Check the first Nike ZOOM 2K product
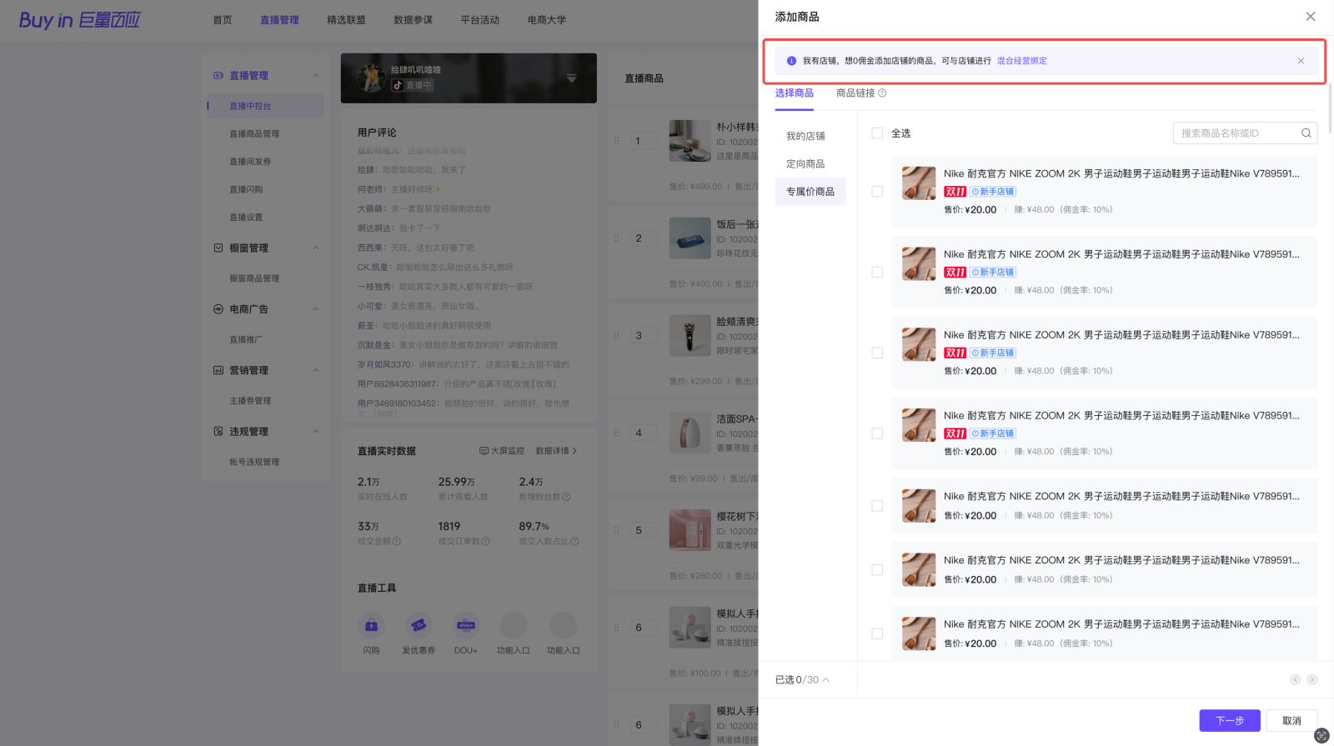Image resolution: width=1334 pixels, height=746 pixels. pos(877,192)
